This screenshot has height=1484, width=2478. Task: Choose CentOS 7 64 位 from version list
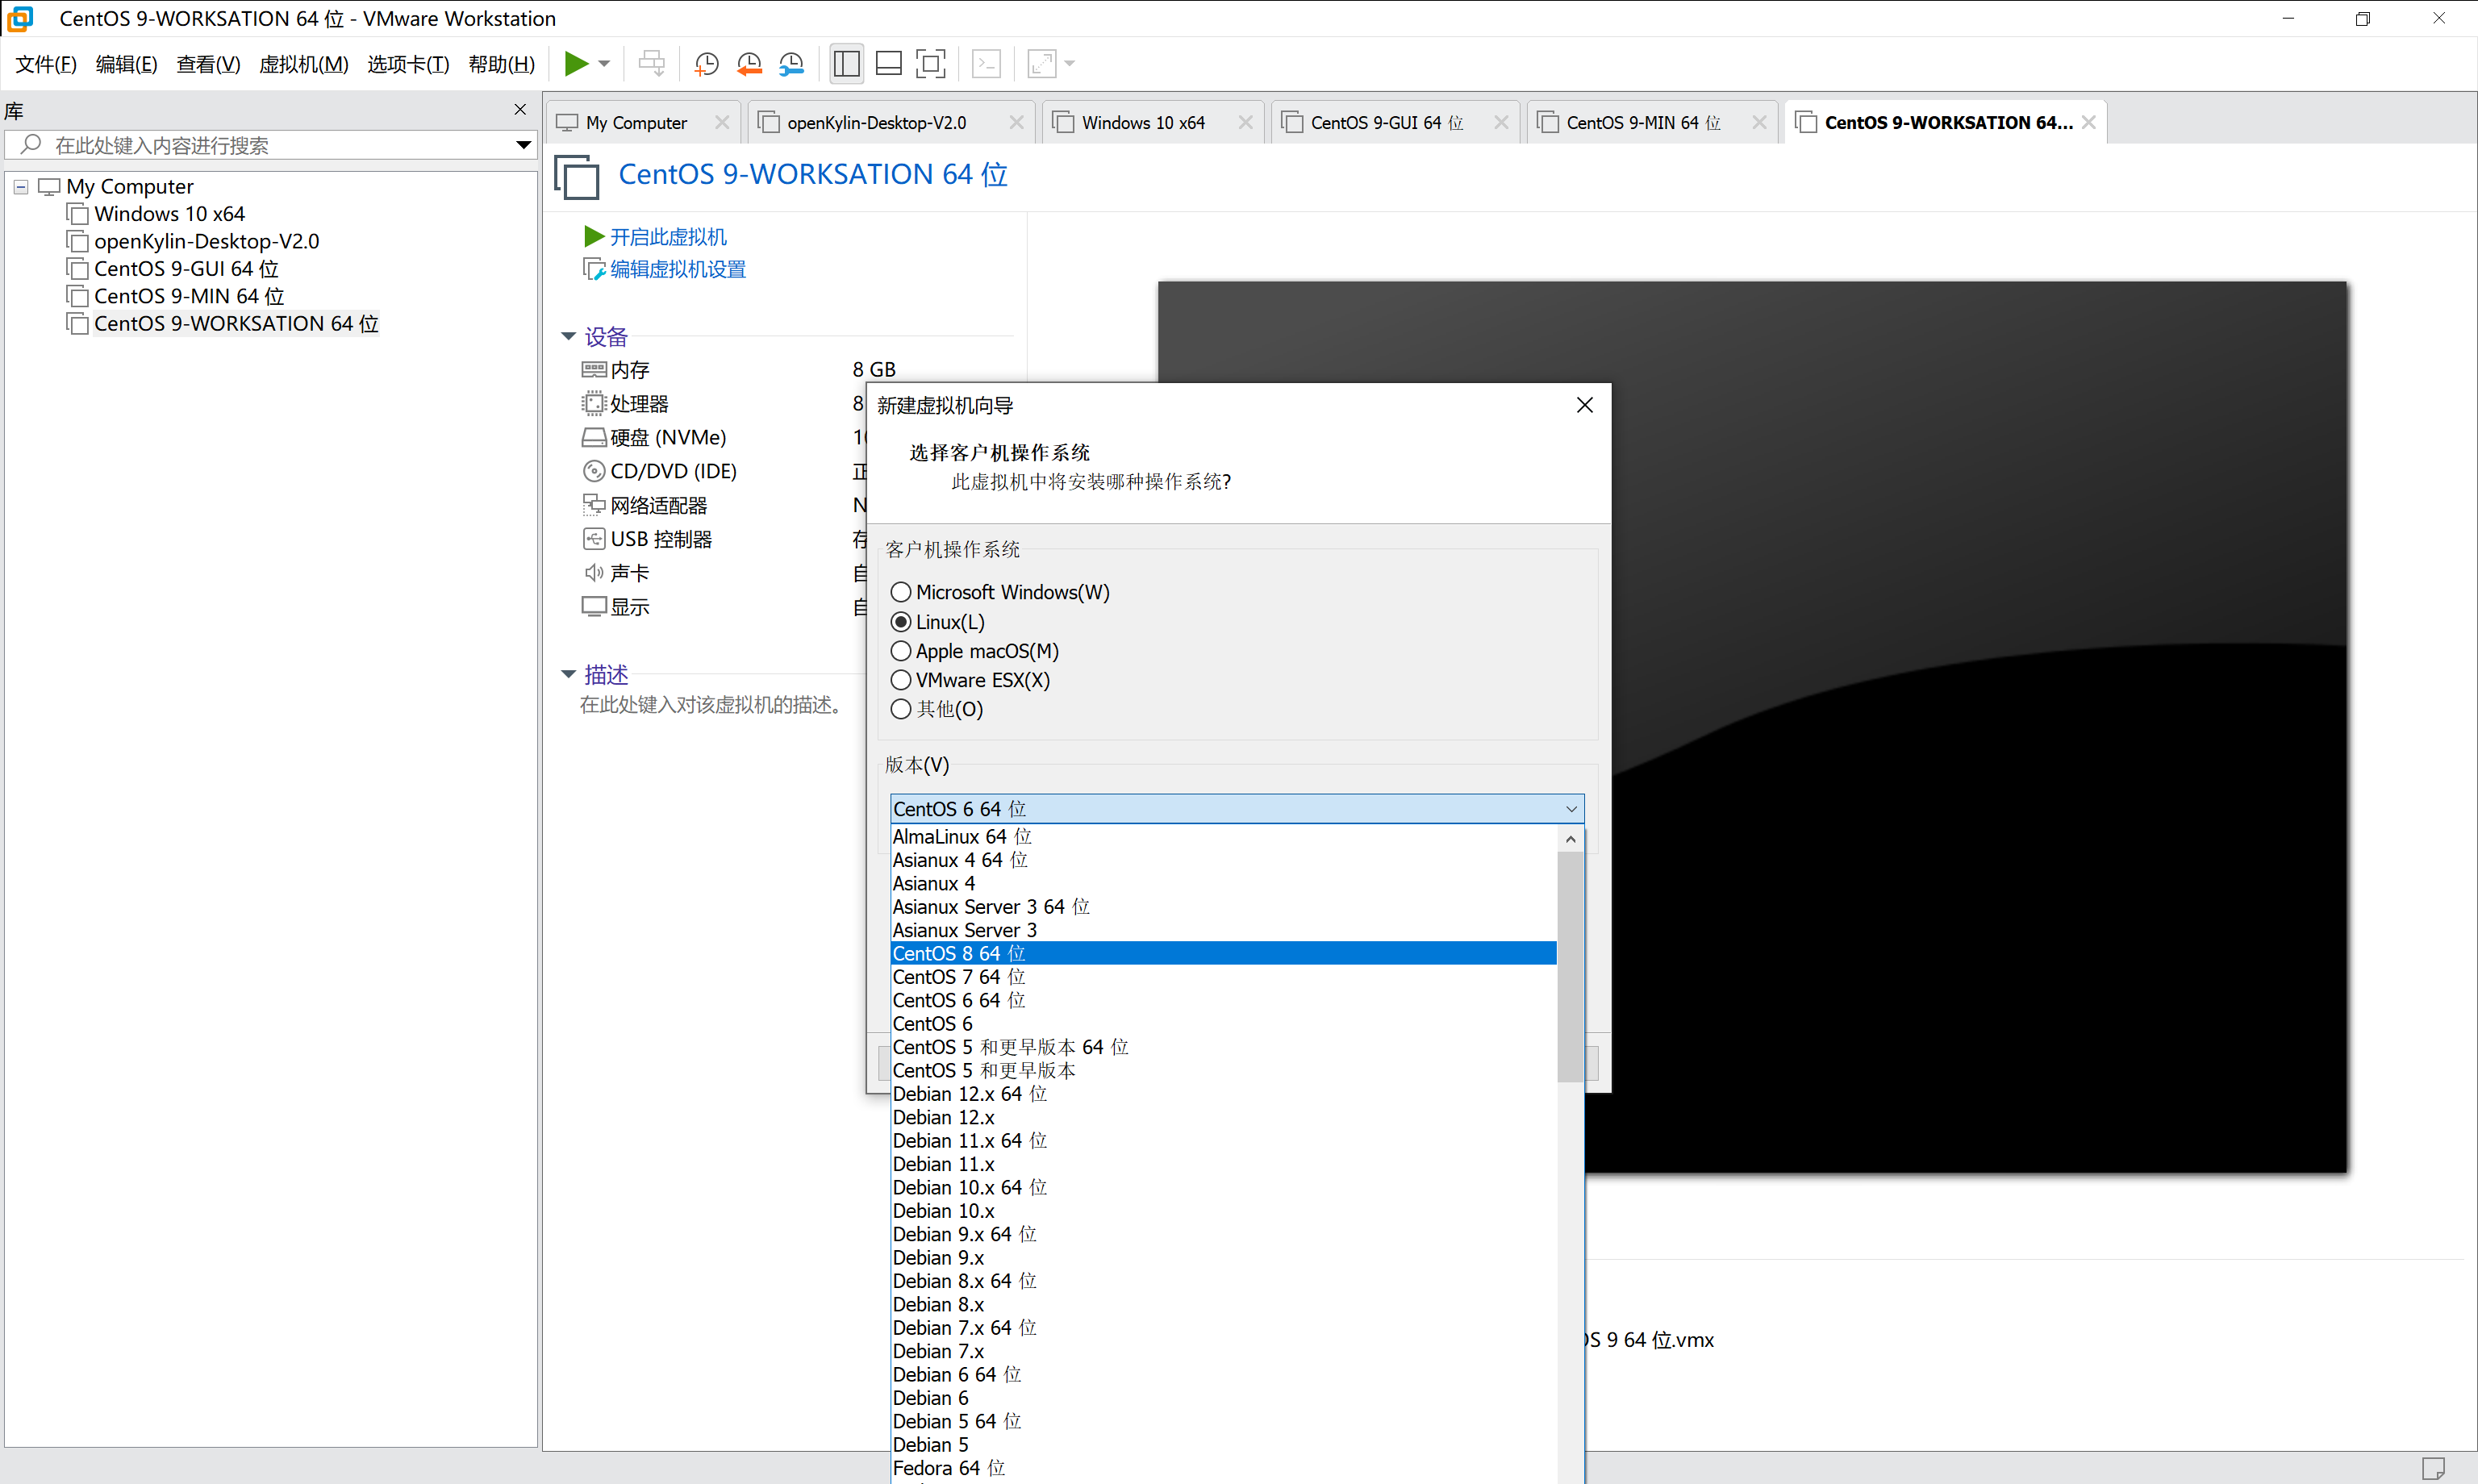[x=1223, y=977]
